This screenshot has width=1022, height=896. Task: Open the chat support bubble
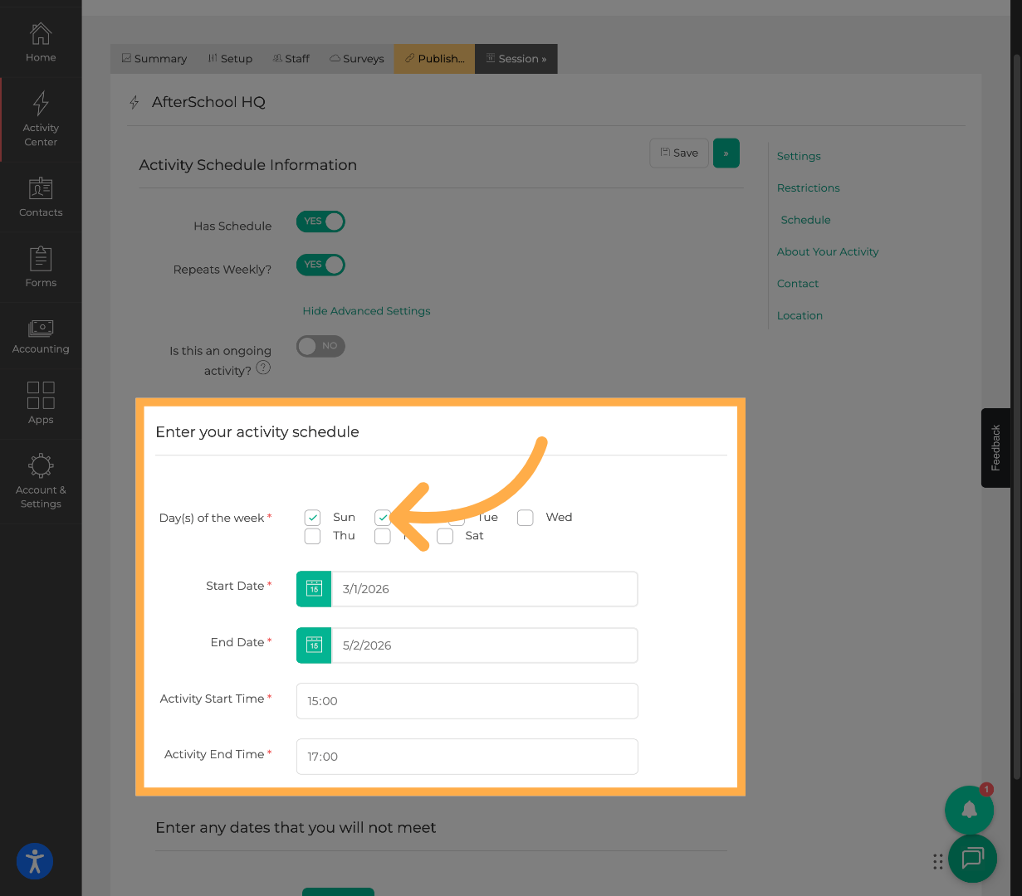(x=972, y=858)
